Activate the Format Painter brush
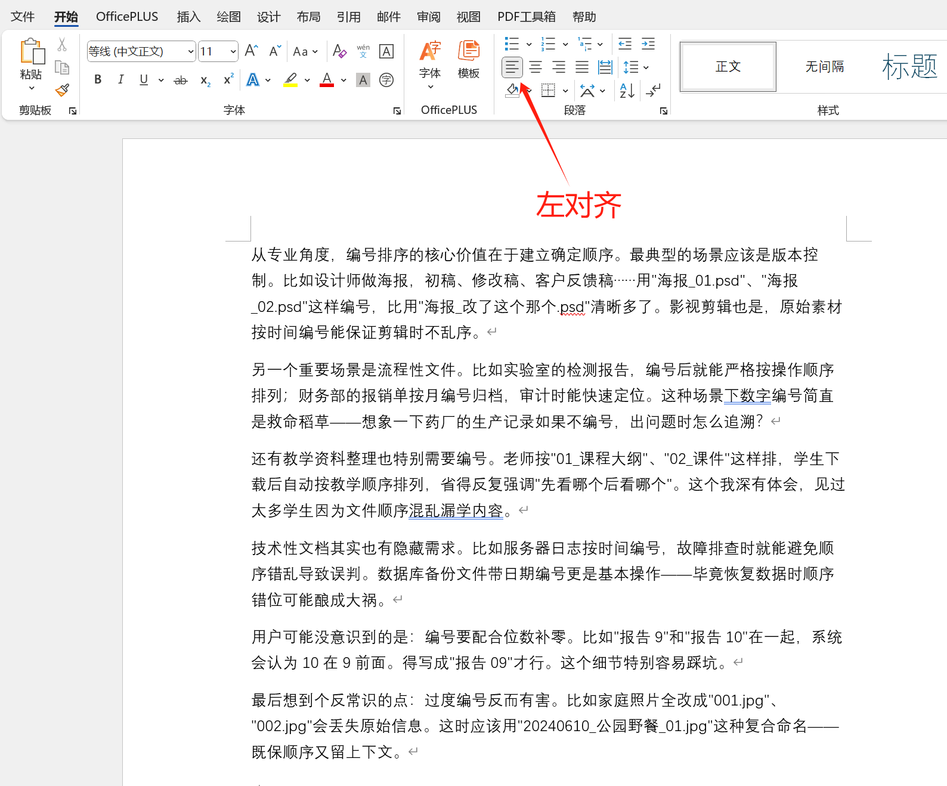 coord(62,90)
